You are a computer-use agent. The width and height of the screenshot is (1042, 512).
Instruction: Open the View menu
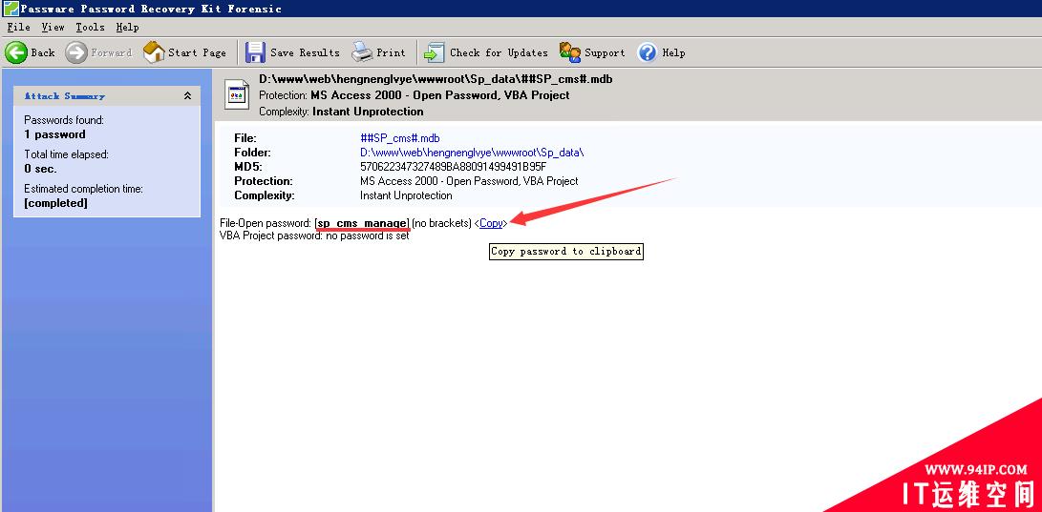(53, 28)
